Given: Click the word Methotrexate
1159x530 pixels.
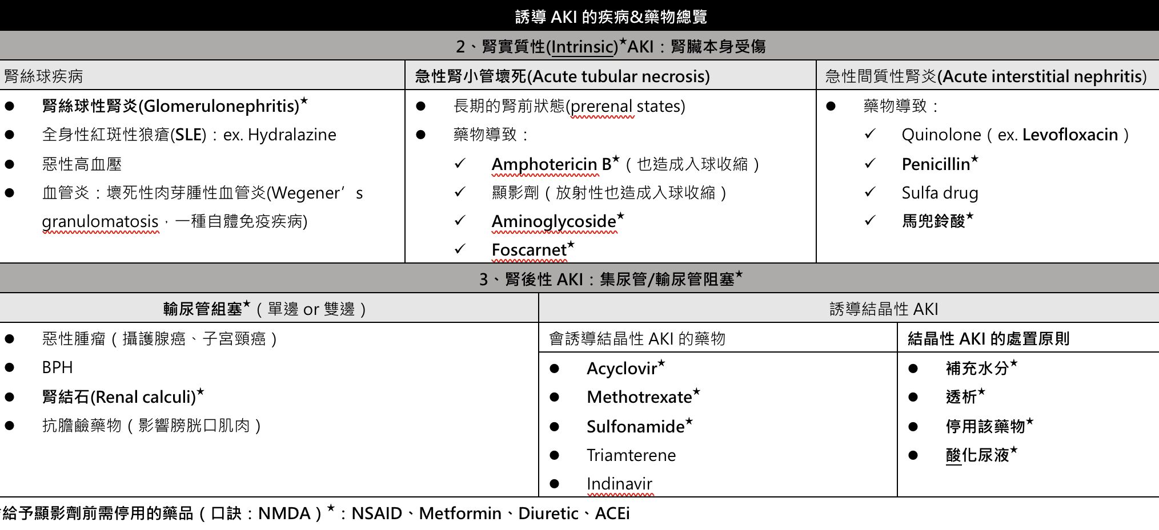Looking at the screenshot, I should tap(639, 397).
